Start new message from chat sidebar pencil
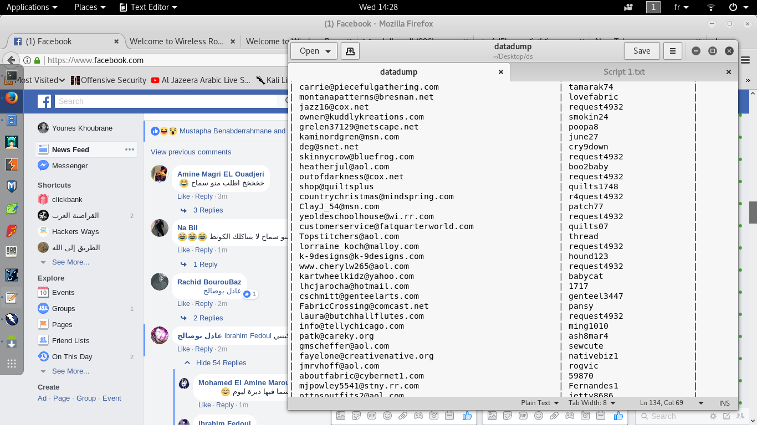757x425 pixels. [728, 416]
